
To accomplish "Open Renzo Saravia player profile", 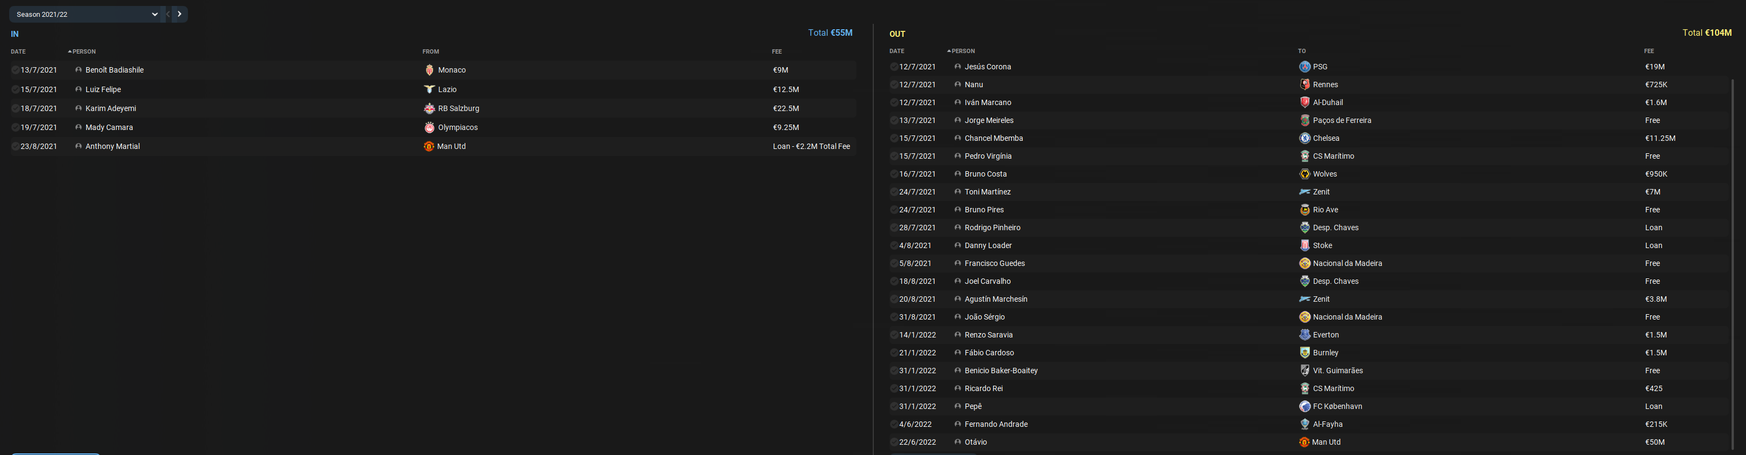I will click(x=988, y=335).
